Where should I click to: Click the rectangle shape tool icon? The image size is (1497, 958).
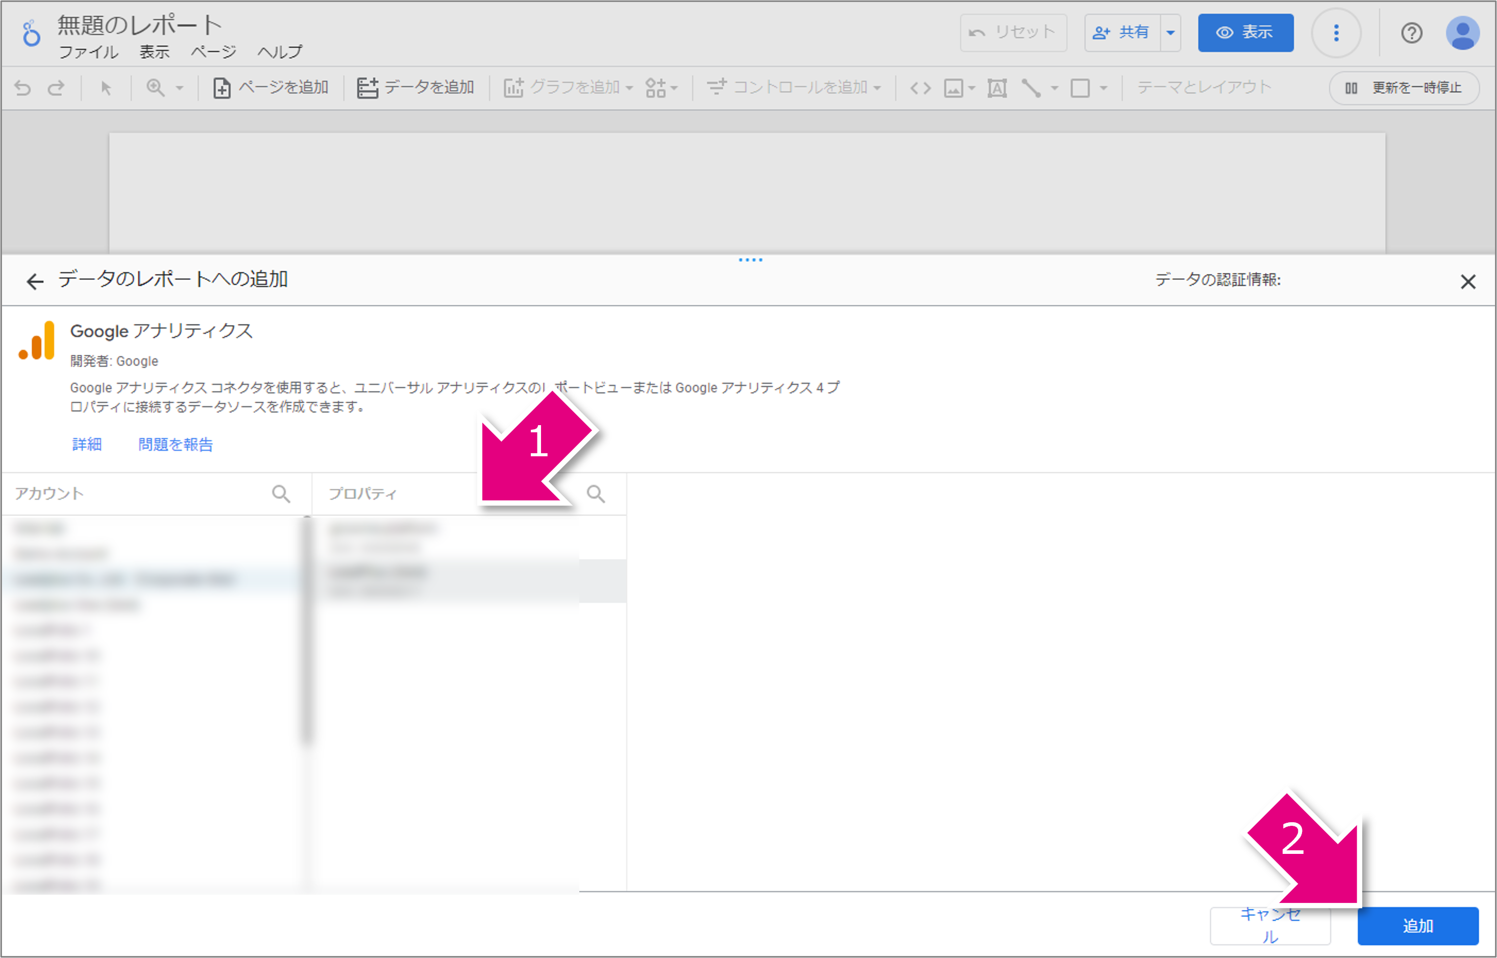click(x=1081, y=88)
